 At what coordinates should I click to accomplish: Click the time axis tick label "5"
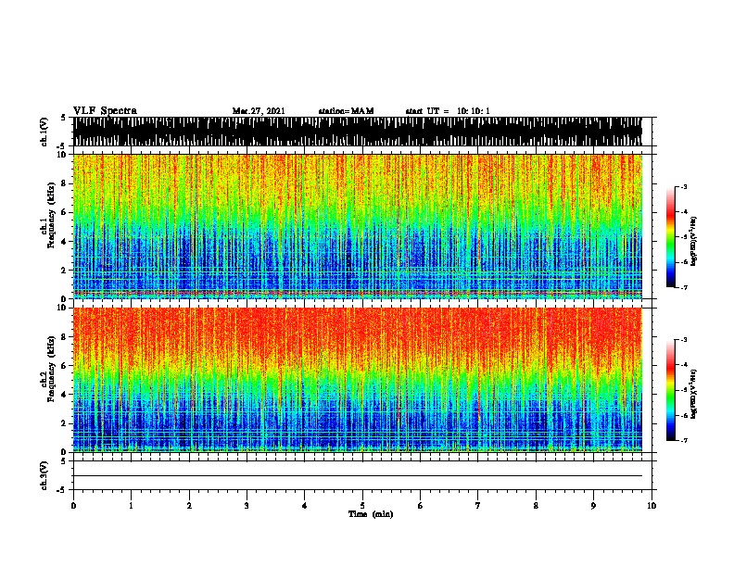pos(362,506)
